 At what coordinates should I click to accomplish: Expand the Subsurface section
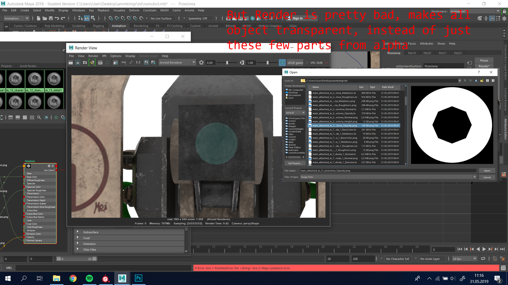129,232
